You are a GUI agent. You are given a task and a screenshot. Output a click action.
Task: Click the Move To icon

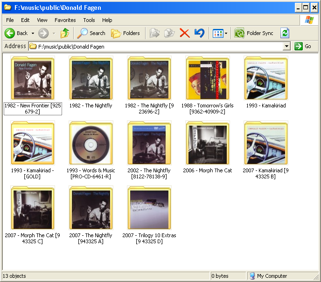tap(154, 33)
